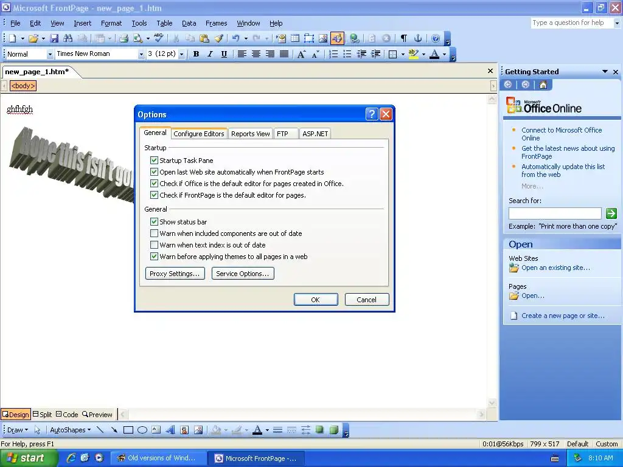Viewport: 623px width, 467px height.
Task: Click the Insert Table grid icon
Action: pyautogui.click(x=295, y=38)
